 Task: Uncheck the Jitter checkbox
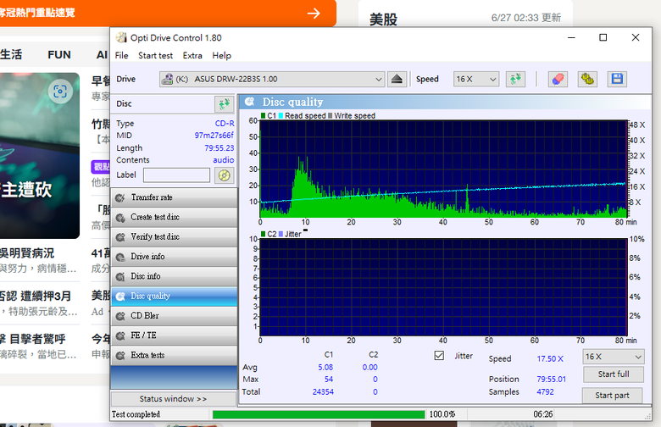click(439, 355)
